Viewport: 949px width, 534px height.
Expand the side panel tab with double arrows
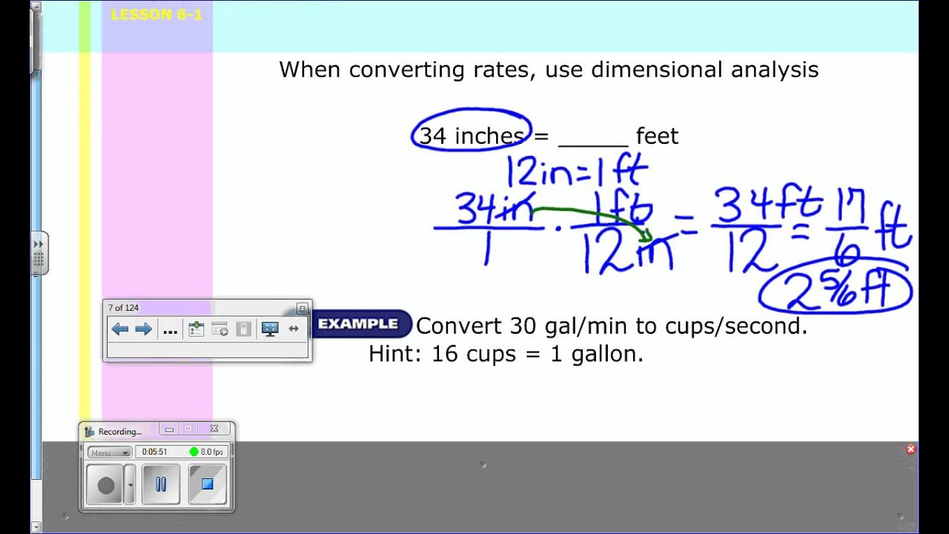pos(39,253)
